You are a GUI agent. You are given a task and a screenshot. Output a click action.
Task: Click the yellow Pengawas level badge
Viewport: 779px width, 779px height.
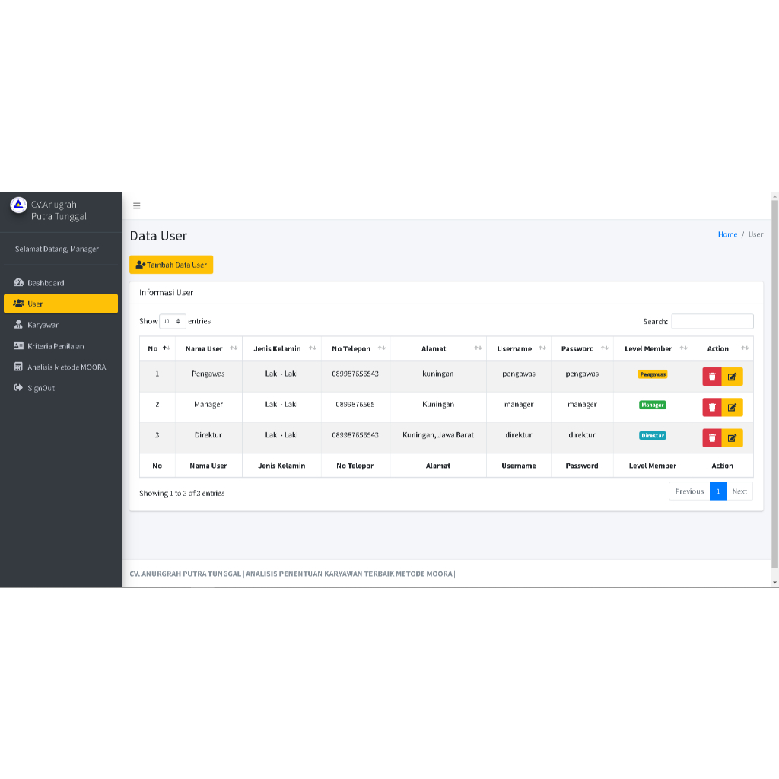click(x=652, y=374)
